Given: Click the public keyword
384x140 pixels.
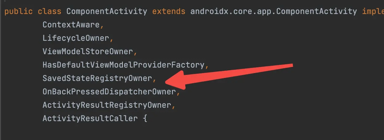Looking at the screenshot, I should [x=18, y=12].
